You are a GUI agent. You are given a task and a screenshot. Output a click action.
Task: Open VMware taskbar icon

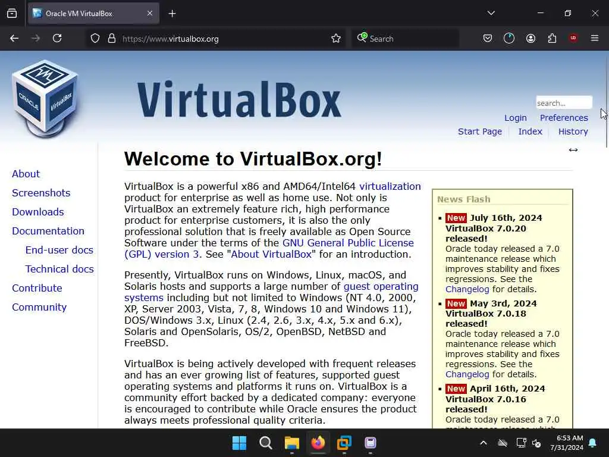tap(344, 443)
